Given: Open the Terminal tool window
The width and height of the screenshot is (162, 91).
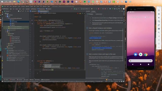Looking at the screenshot, I should point(19,80).
